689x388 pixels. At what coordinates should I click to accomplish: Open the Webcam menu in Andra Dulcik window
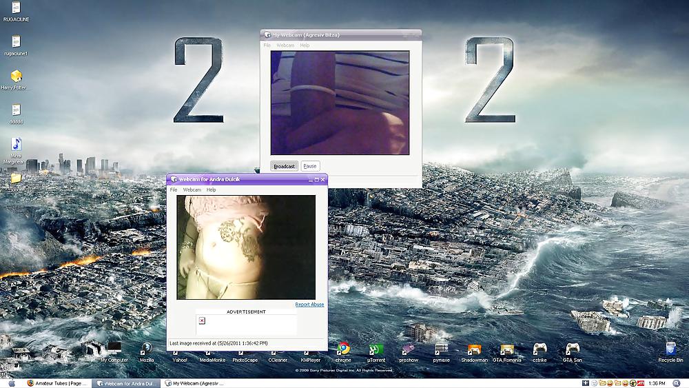[192, 190]
